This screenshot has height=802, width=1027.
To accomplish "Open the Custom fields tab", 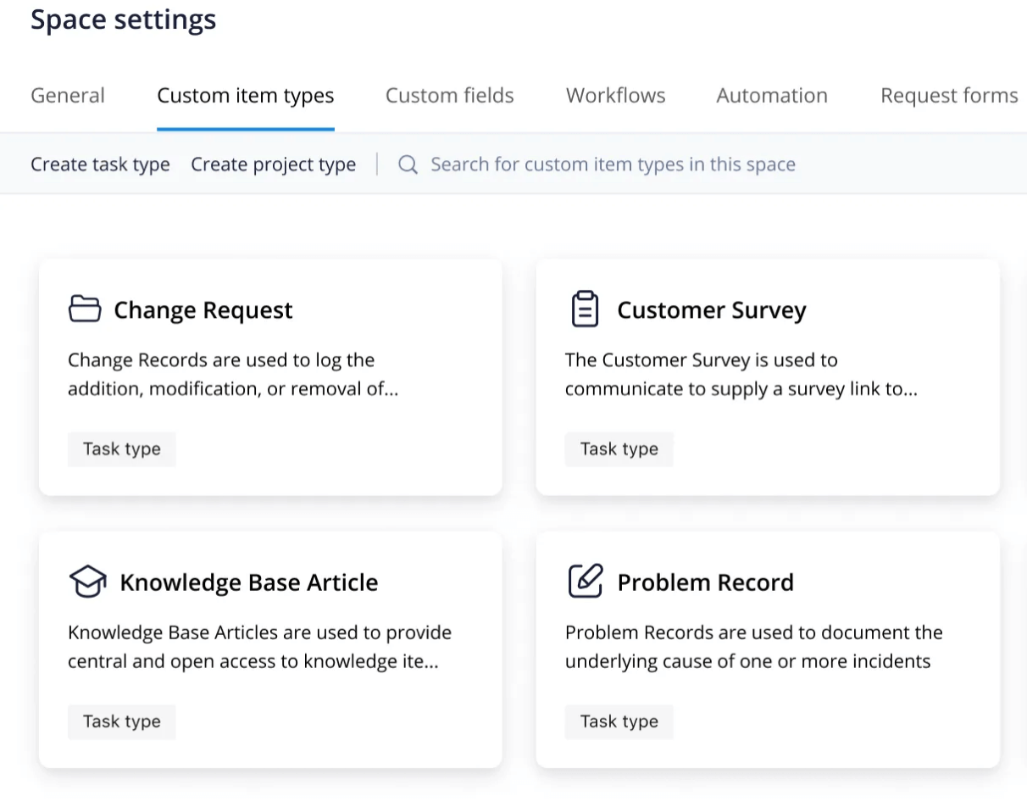I will 450,96.
